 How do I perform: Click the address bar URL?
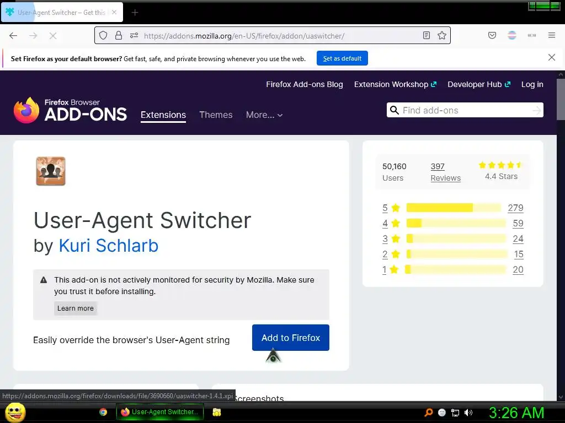tap(244, 36)
